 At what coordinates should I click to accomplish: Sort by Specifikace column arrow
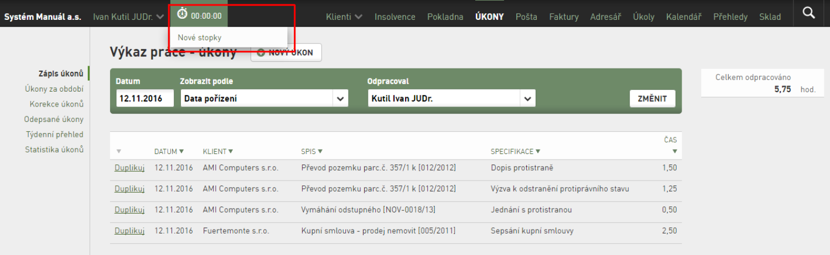(x=538, y=151)
